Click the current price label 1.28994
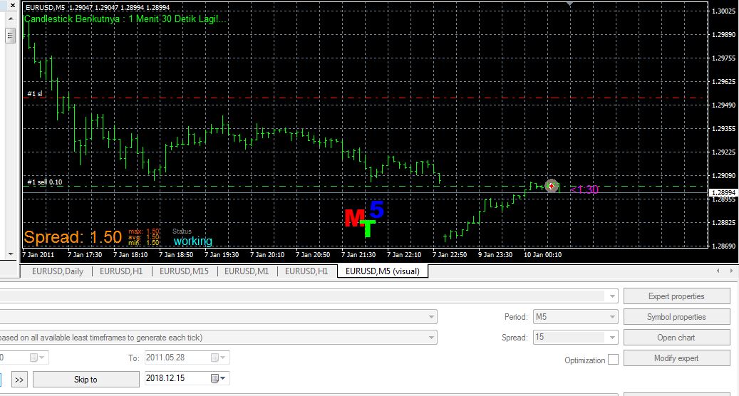Screen dimensions: 739x396 coord(723,192)
